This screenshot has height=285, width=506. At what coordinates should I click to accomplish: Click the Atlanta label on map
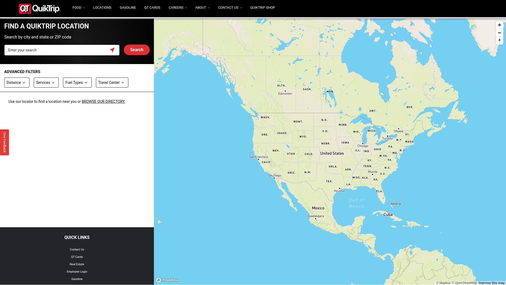(x=372, y=172)
